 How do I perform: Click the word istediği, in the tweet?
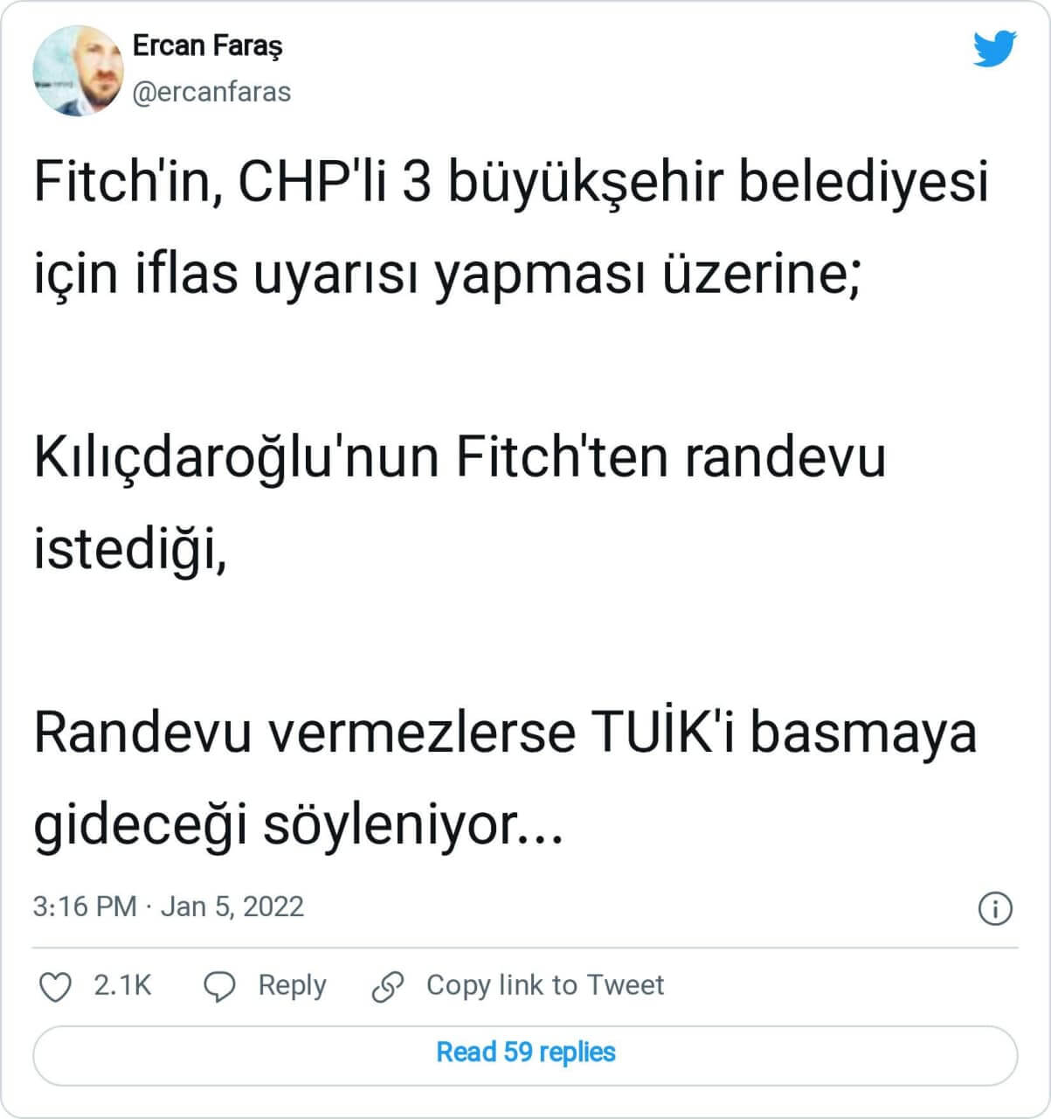pyautogui.click(x=130, y=550)
